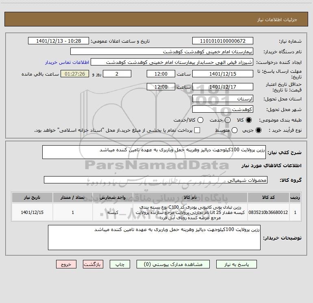Tick the Islamic treasury documents payment checkbox
The image size is (313, 303).
click(197, 130)
